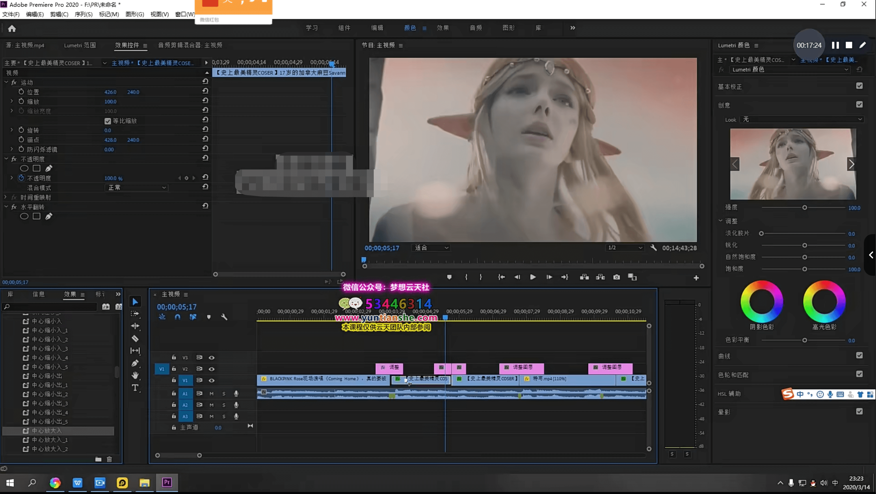Image resolution: width=876 pixels, height=494 pixels.
Task: Switch to 效果 workspace tab
Action: coord(442,27)
